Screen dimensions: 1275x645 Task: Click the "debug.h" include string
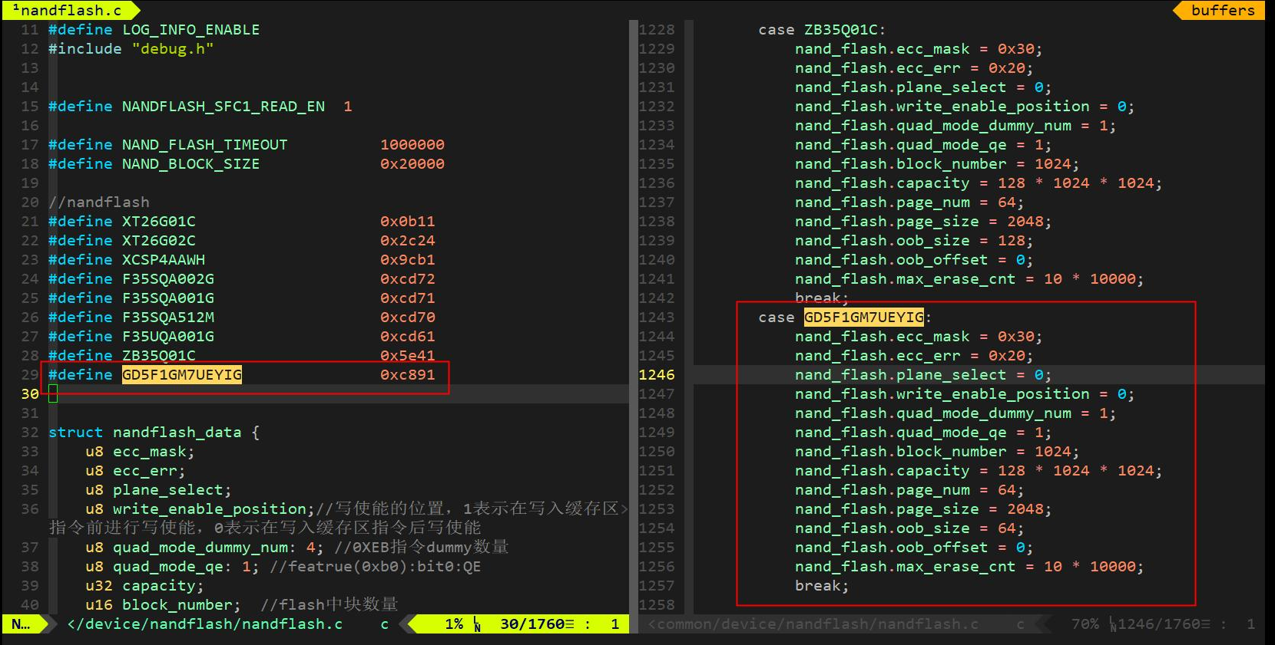[173, 49]
